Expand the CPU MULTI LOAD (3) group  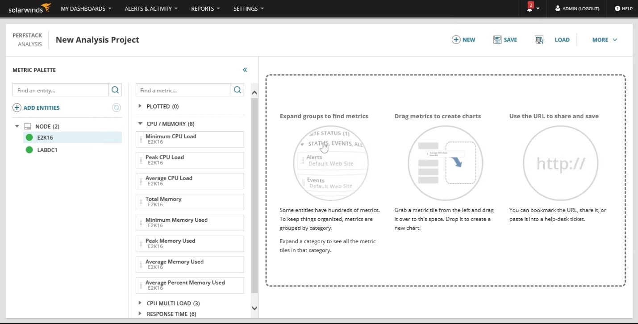click(x=140, y=303)
